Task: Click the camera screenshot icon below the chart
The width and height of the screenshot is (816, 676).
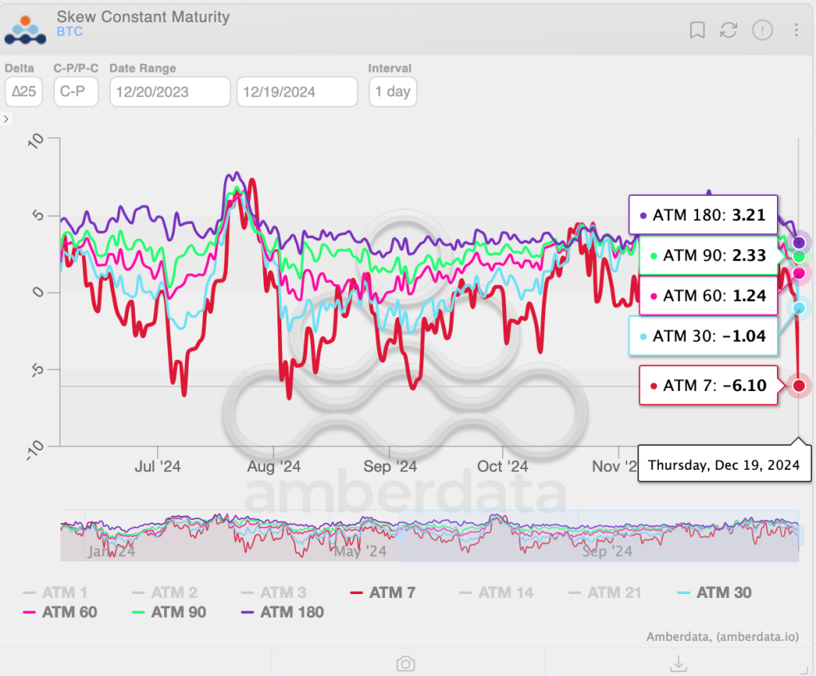Action: pos(405,663)
